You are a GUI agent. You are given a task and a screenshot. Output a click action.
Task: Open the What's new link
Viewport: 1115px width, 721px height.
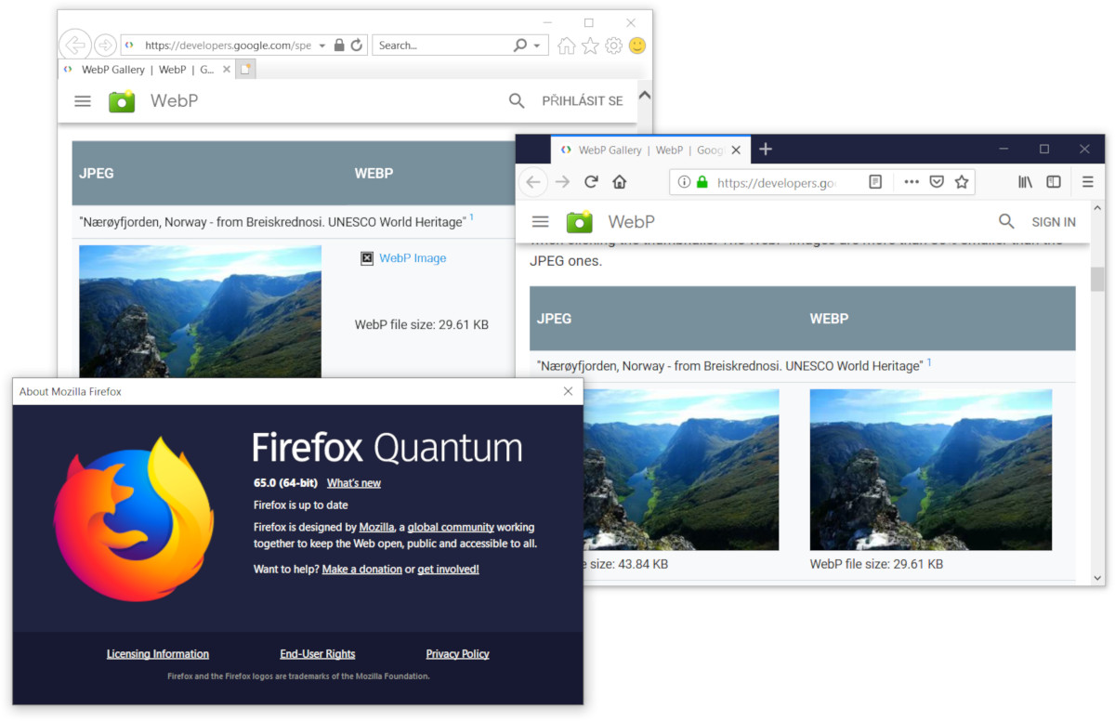tap(354, 483)
